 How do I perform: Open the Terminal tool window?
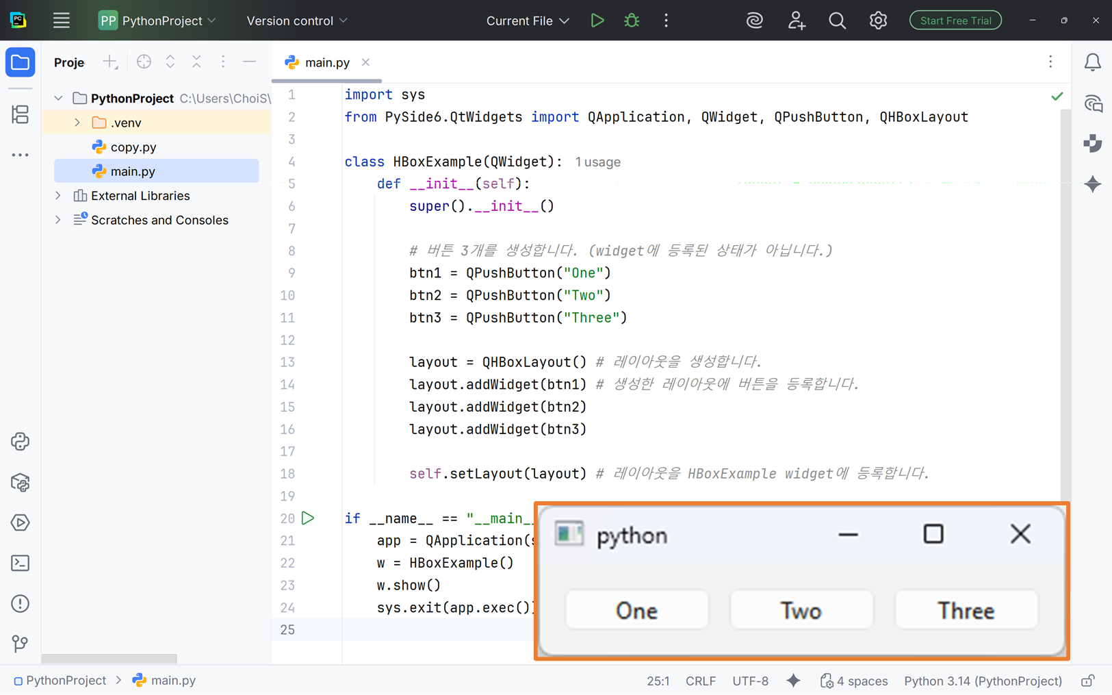21,563
